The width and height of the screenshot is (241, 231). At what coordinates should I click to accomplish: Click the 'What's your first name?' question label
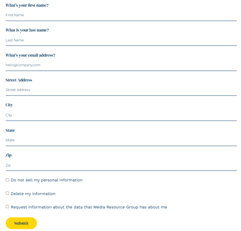[27, 5]
